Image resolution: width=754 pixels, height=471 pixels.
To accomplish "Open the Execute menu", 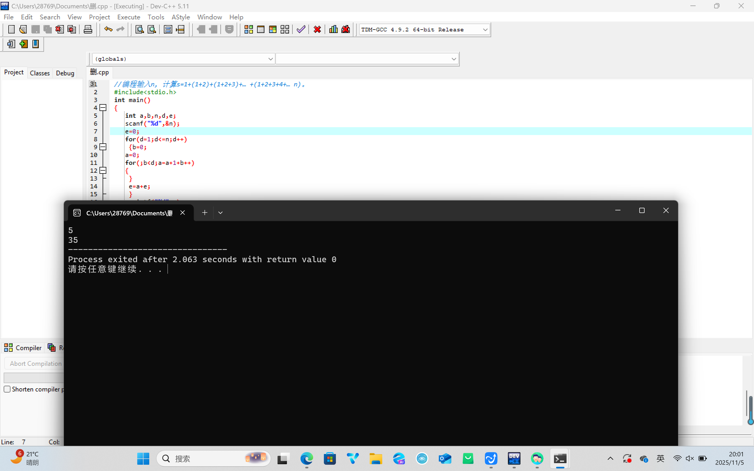I will 128,17.
